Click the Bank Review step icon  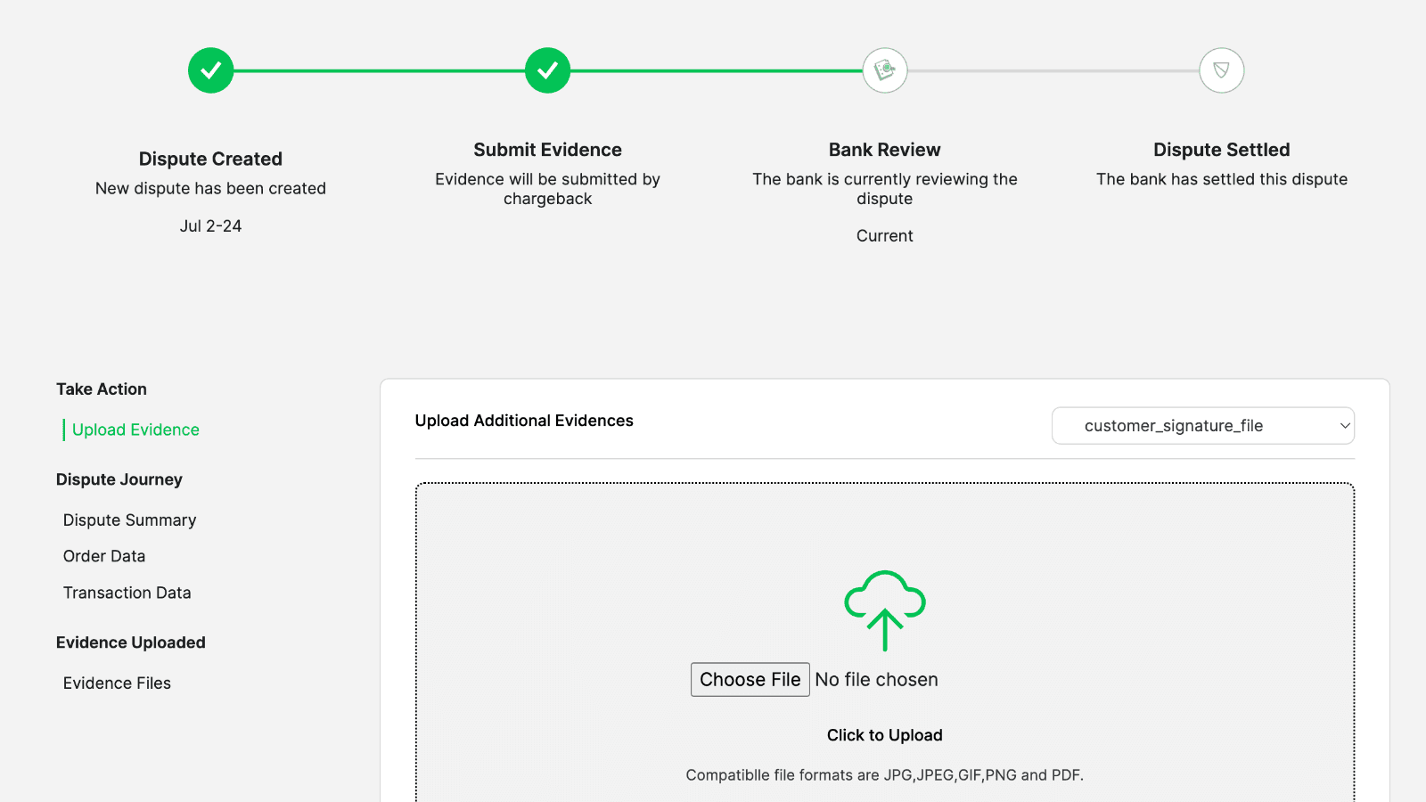click(x=884, y=70)
